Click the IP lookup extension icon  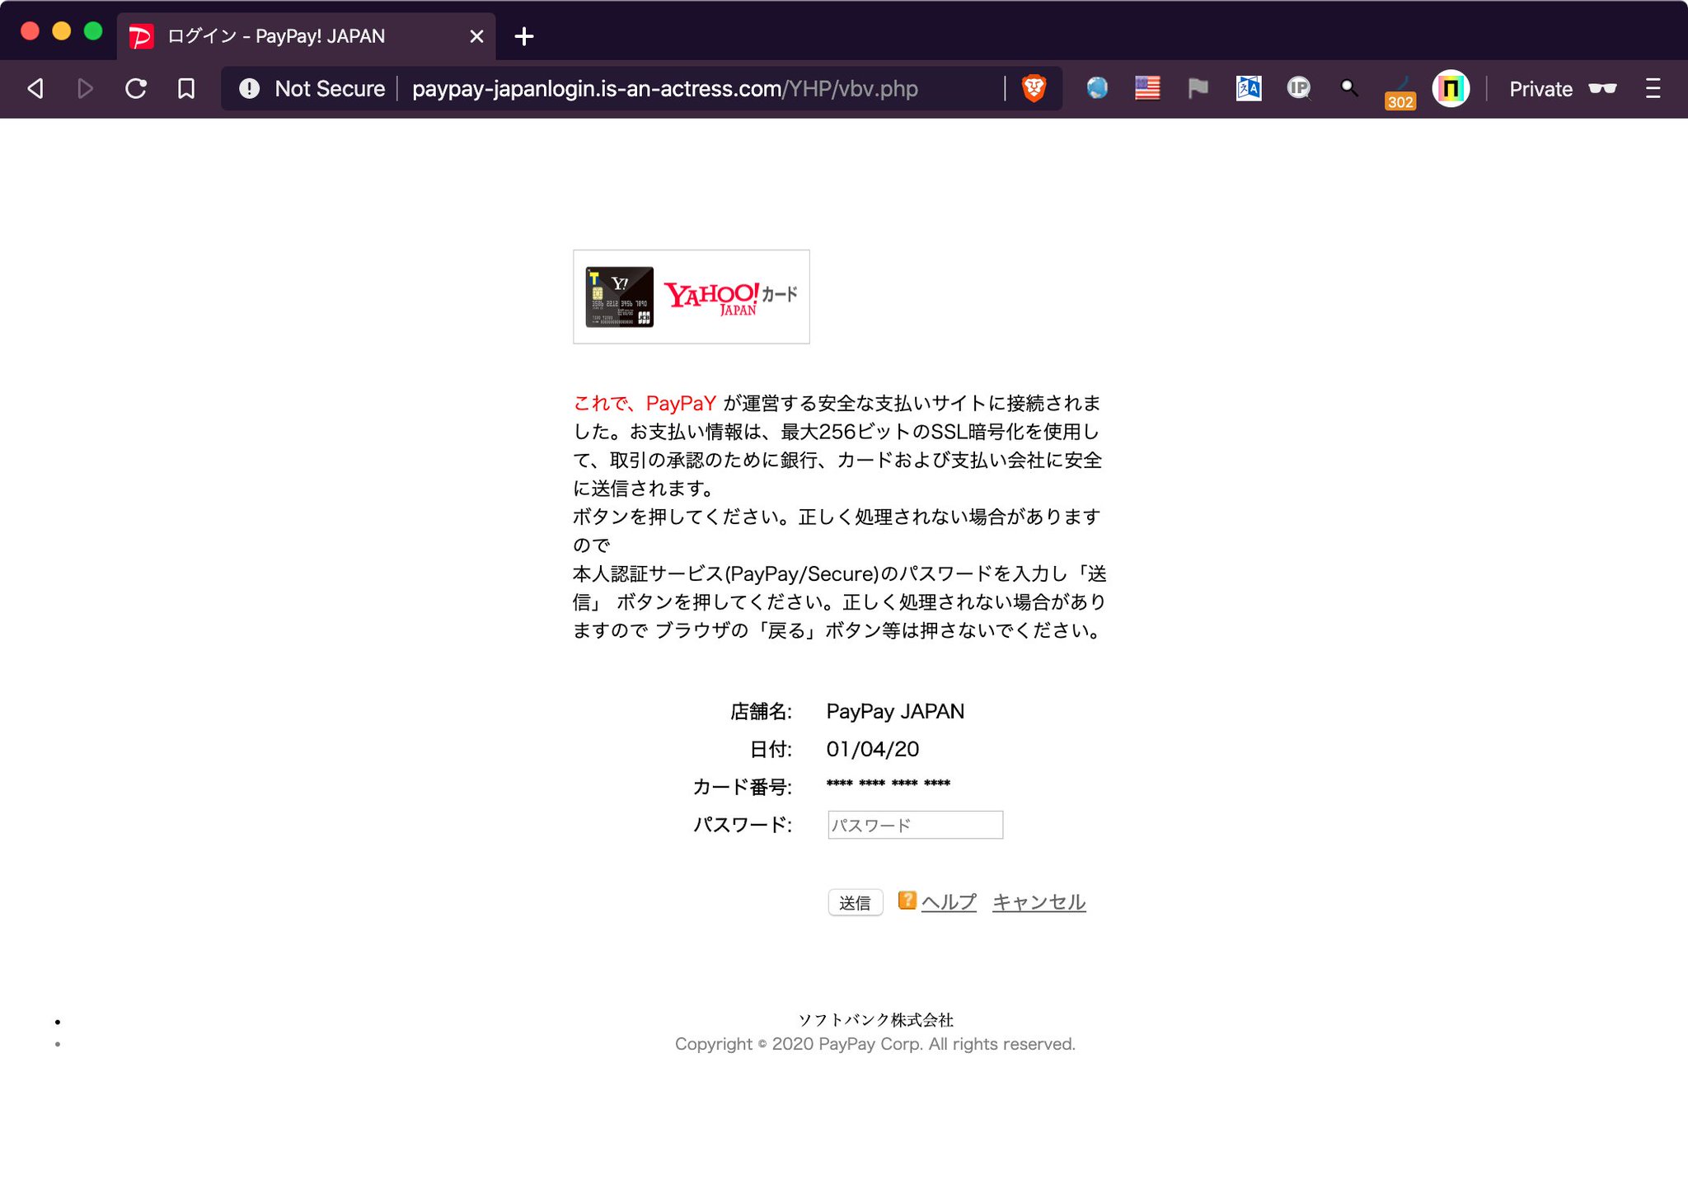coord(1299,88)
